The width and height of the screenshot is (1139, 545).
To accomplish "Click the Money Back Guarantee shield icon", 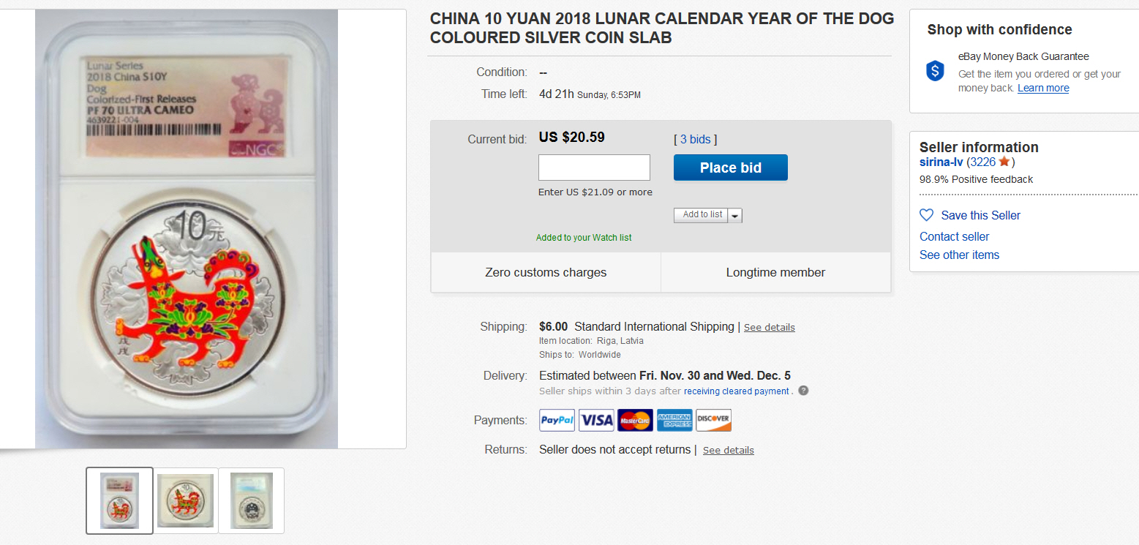I will click(x=935, y=71).
